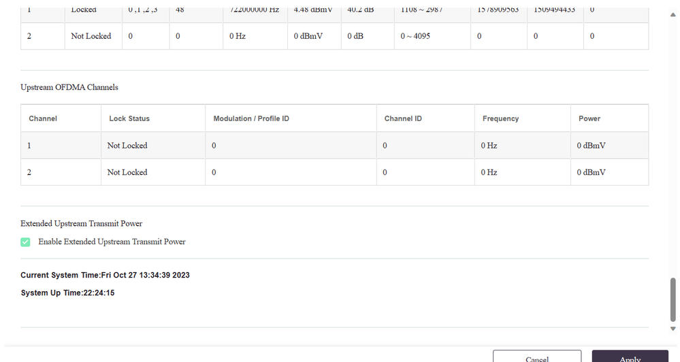Click the Extended Upstream Transmit Power heading
680x362 pixels.
pyautogui.click(x=81, y=223)
